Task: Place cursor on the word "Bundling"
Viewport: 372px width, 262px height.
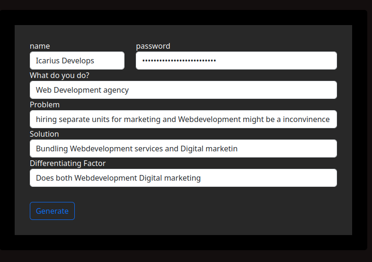Action: pyautogui.click(x=52, y=149)
